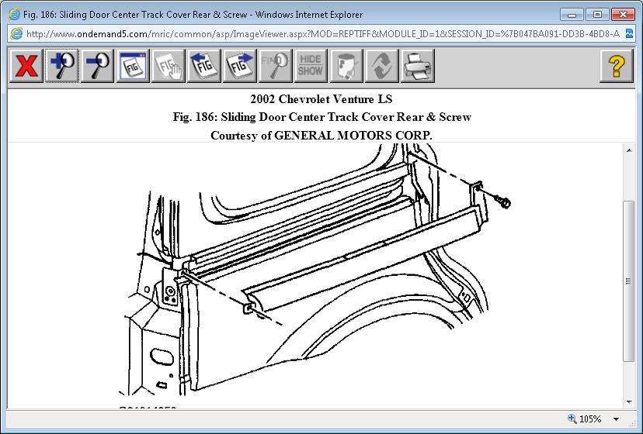Go to next figure with right arrow

point(239,66)
